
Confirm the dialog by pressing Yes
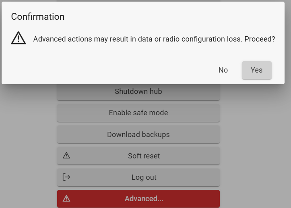tap(256, 70)
